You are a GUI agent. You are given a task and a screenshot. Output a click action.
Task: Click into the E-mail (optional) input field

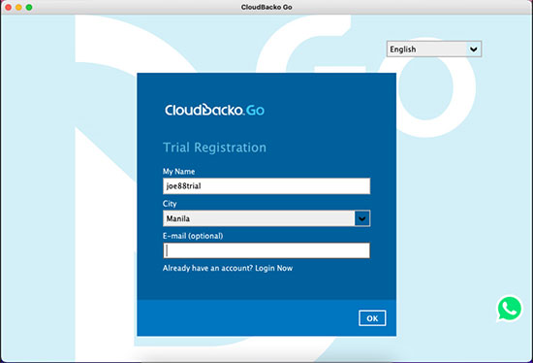[266, 250]
